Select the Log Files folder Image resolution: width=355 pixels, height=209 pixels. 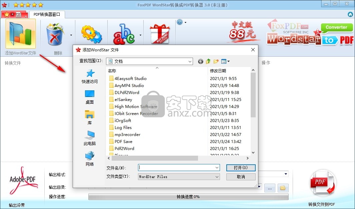pyautogui.click(x=120, y=128)
